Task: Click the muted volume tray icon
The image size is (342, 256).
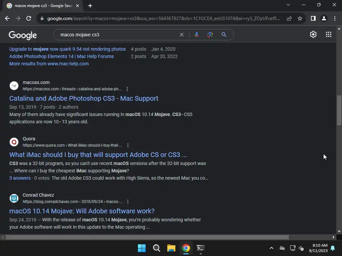Action: coord(302,248)
